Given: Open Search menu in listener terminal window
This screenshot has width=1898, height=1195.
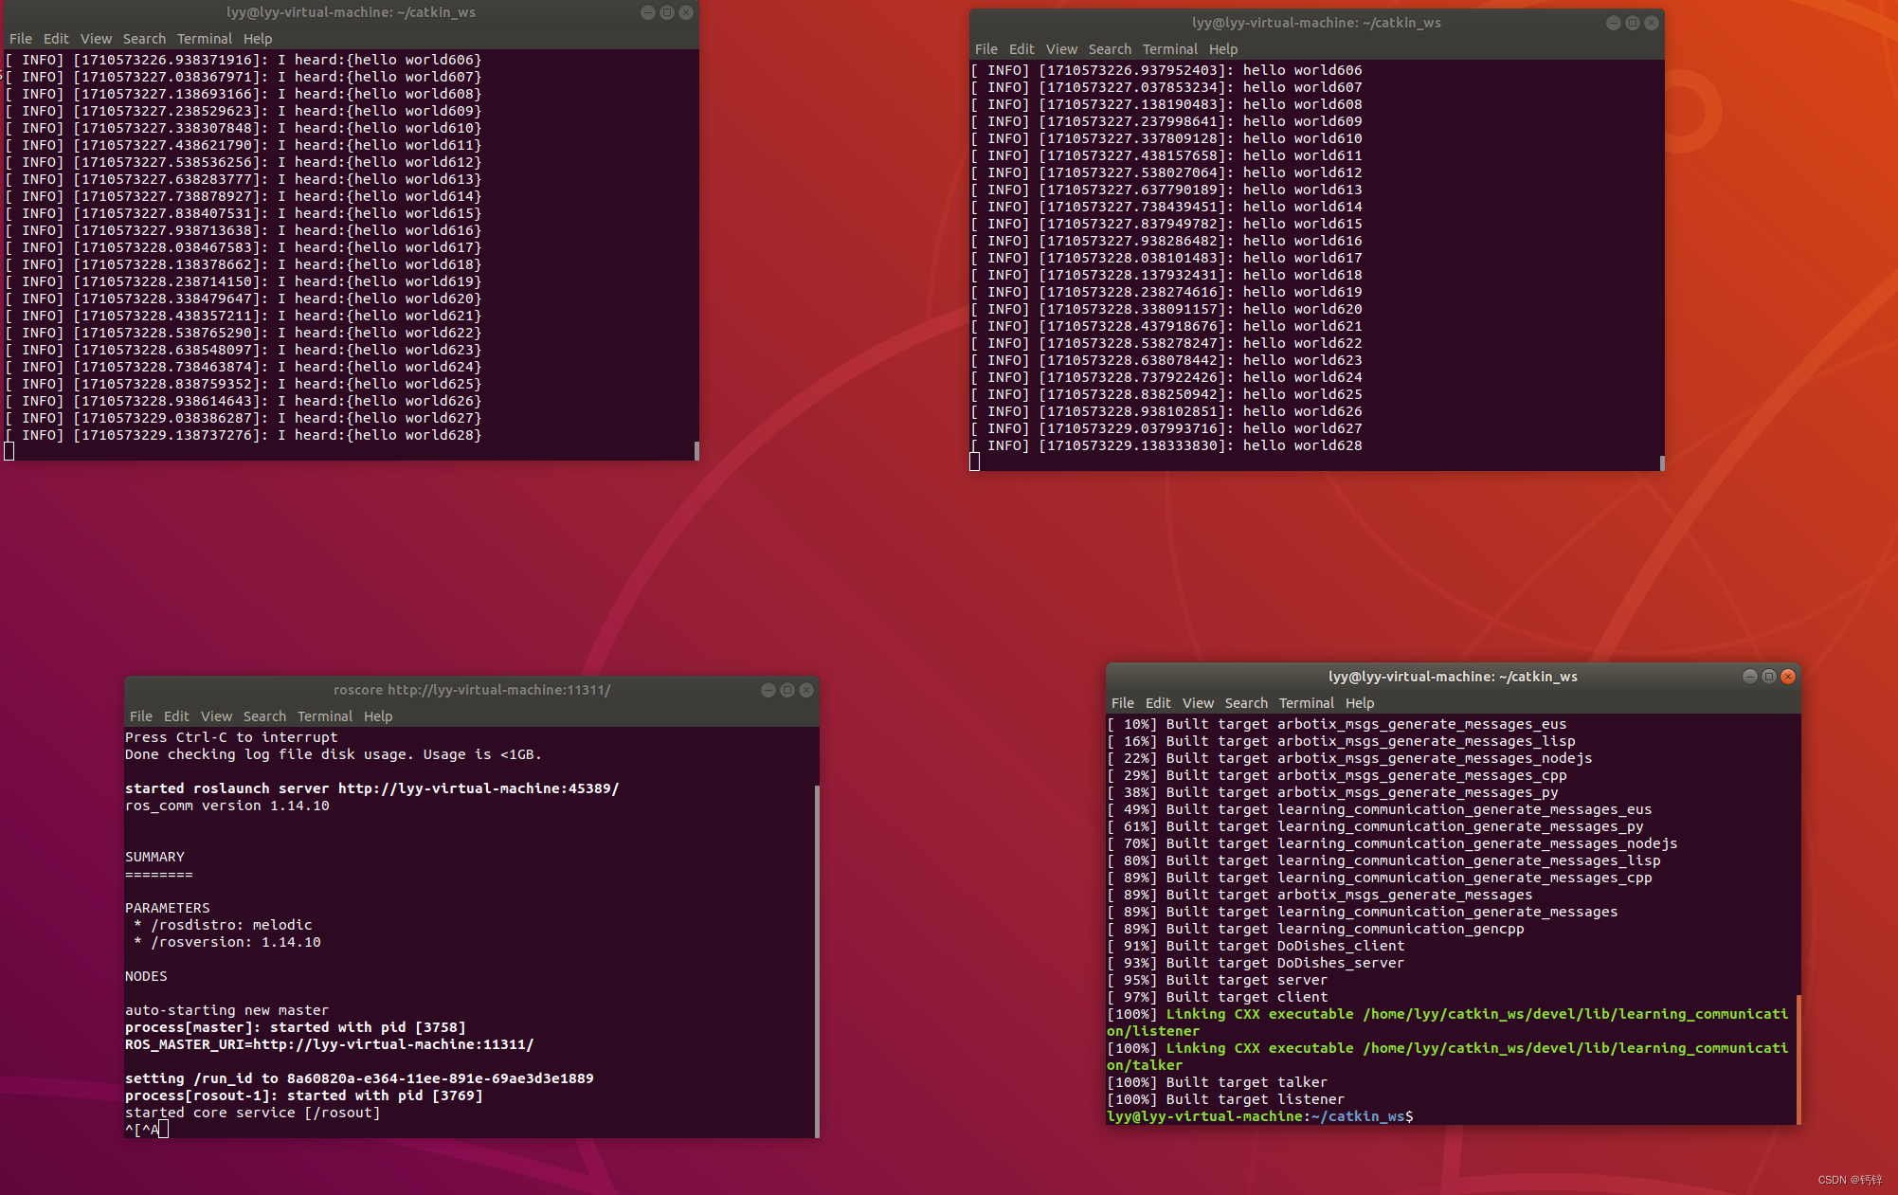Looking at the screenshot, I should tap(144, 39).
